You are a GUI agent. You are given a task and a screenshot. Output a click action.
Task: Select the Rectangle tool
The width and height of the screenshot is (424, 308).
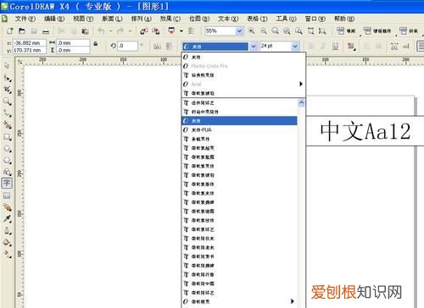(7, 137)
